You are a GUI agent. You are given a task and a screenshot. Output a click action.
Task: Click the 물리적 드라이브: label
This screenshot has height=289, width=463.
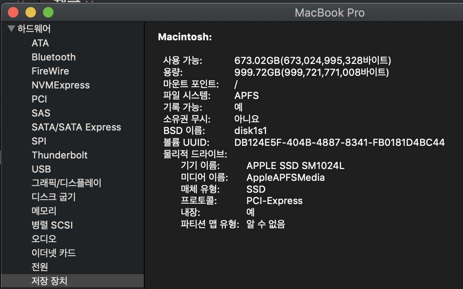coord(195,154)
